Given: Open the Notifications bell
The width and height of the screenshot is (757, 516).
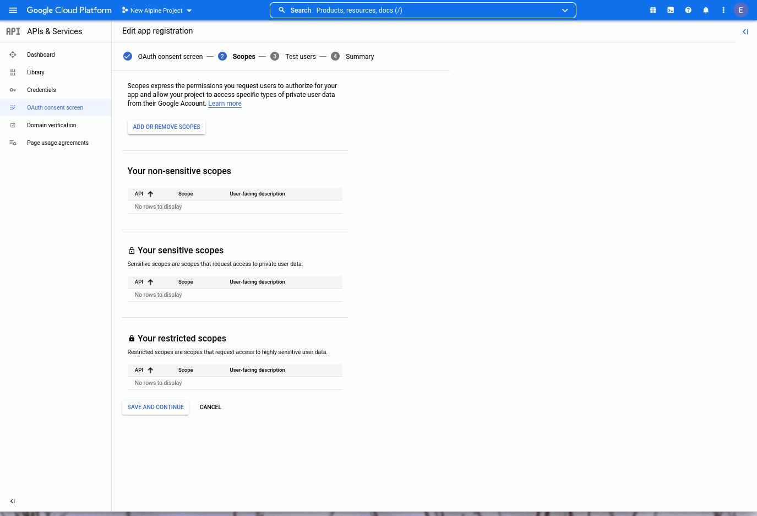Looking at the screenshot, I should (x=706, y=10).
